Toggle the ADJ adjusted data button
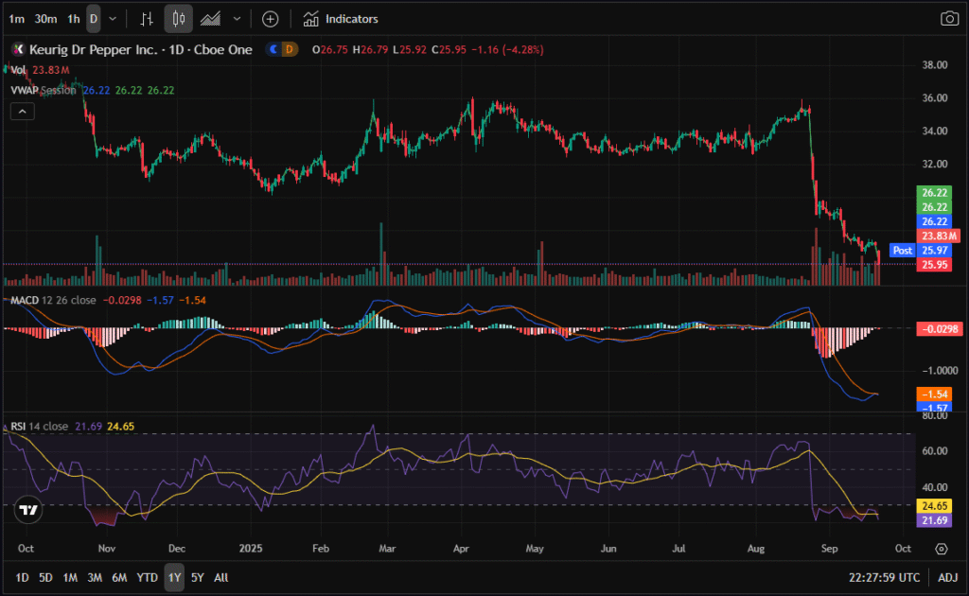The height and width of the screenshot is (596, 969). point(947,577)
